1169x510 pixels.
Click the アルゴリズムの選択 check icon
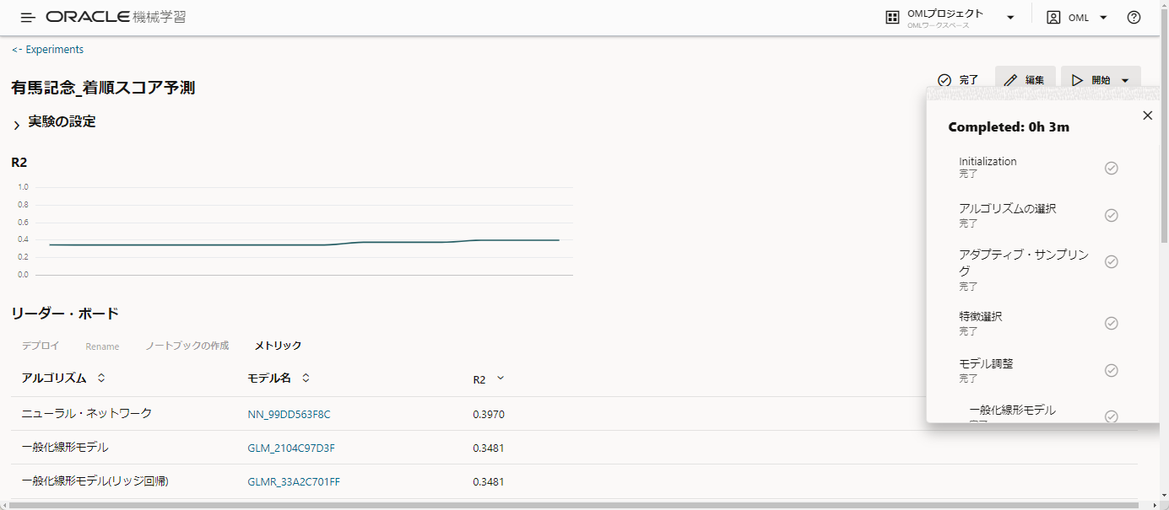click(x=1112, y=215)
